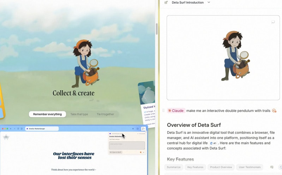The image size is (282, 175).
Task: Switch to the Tie it together tab
Action: pyautogui.click(x=105, y=114)
